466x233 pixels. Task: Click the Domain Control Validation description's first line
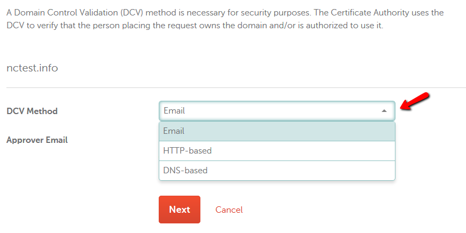click(x=225, y=13)
